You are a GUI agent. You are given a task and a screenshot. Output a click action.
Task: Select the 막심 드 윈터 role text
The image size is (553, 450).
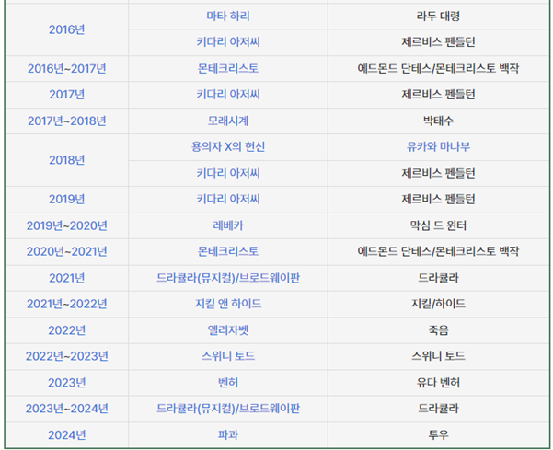(x=438, y=225)
